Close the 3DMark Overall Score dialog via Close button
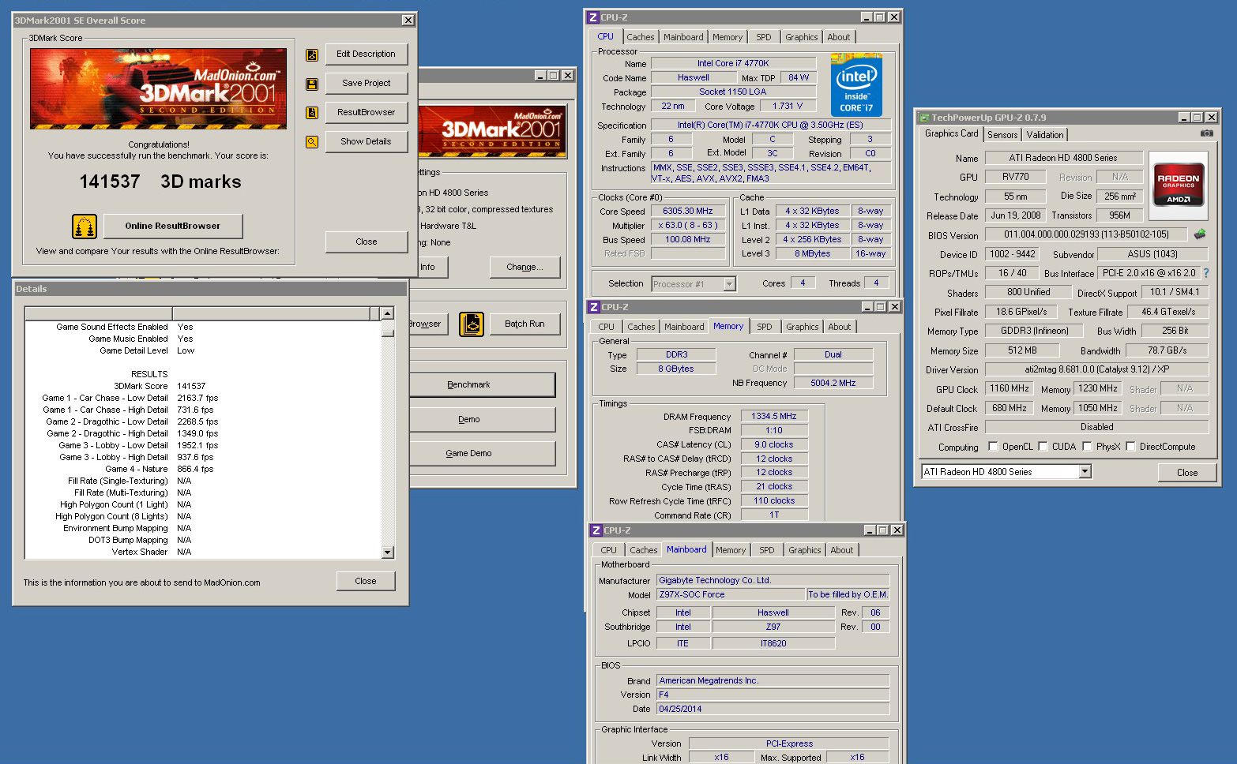Viewport: 1237px width, 764px height. [x=366, y=242]
